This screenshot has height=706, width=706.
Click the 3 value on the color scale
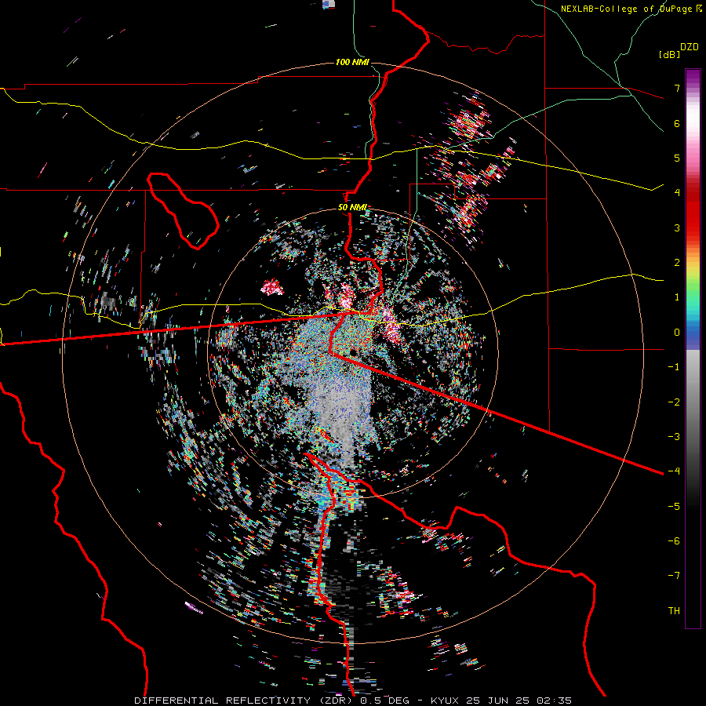coord(677,227)
